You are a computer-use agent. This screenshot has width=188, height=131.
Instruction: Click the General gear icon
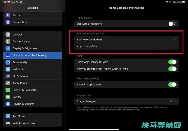(8, 35)
